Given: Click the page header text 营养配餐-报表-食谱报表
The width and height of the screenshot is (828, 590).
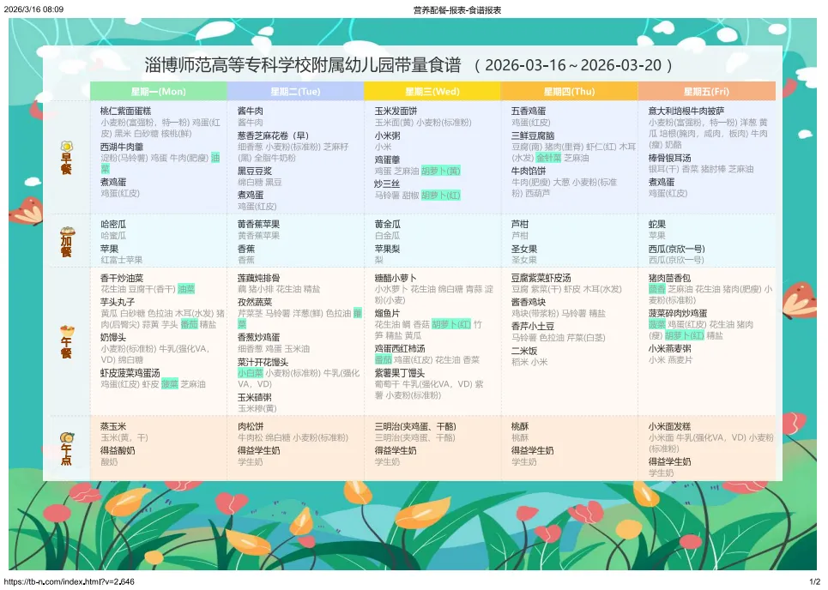Looking at the screenshot, I should 456,9.
